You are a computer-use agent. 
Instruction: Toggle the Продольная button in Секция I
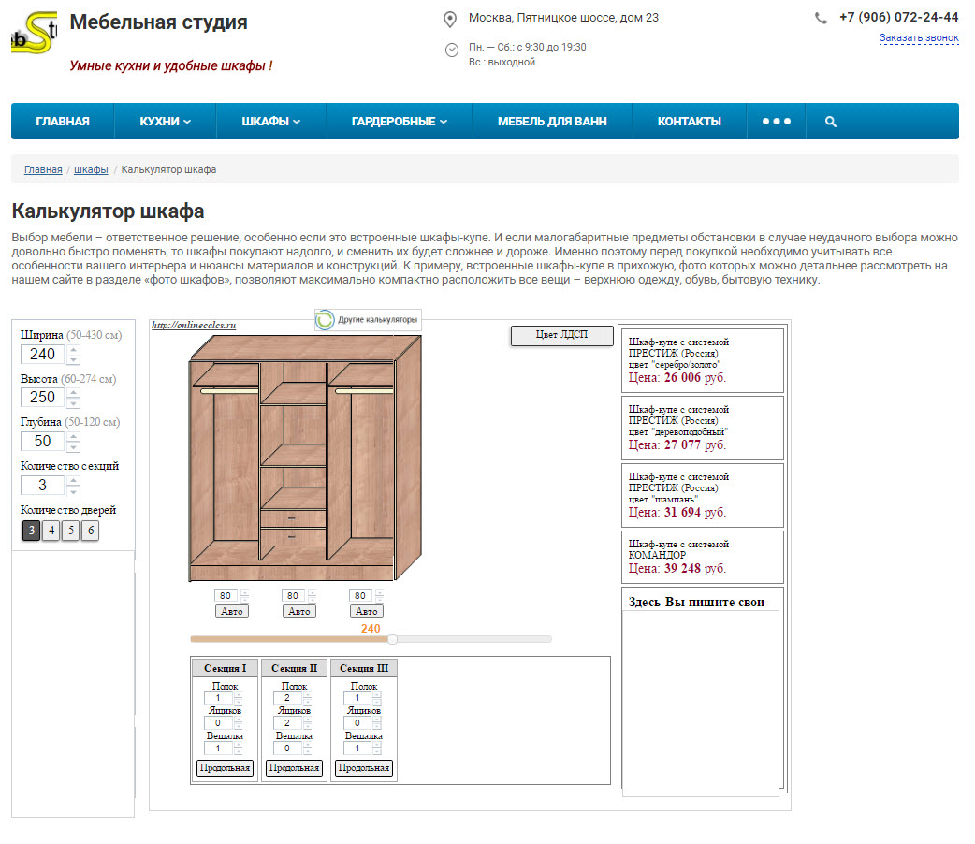point(226,768)
